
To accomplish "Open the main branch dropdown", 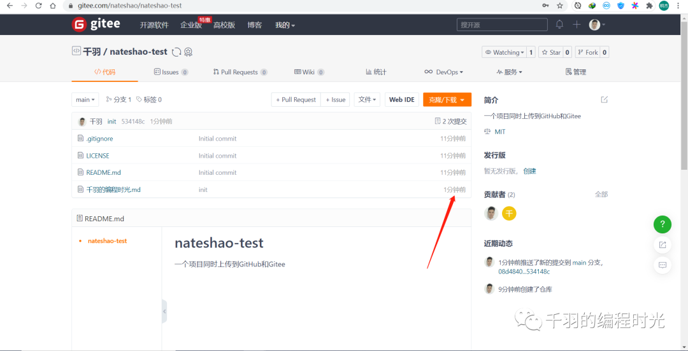I will tap(85, 99).
